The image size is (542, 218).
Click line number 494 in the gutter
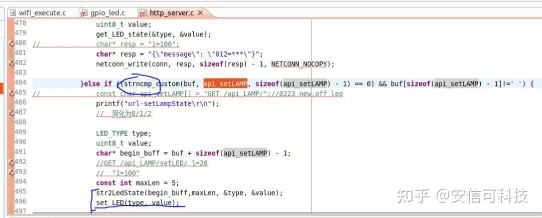(x=21, y=182)
